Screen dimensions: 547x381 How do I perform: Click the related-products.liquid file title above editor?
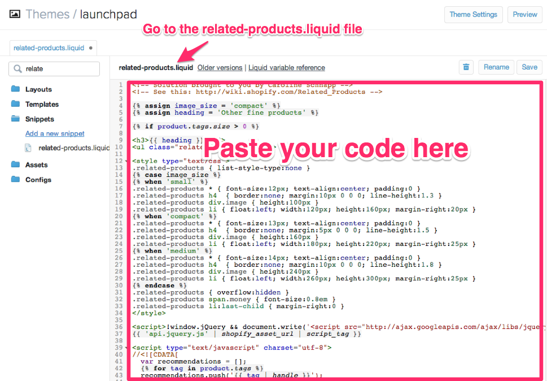click(156, 68)
